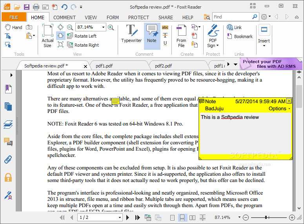Save the document with the floppy icon
304x224 pixels.
click(27, 7)
